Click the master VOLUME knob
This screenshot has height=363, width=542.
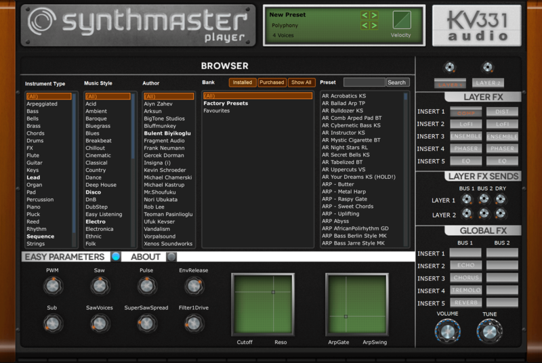pyautogui.click(x=446, y=330)
